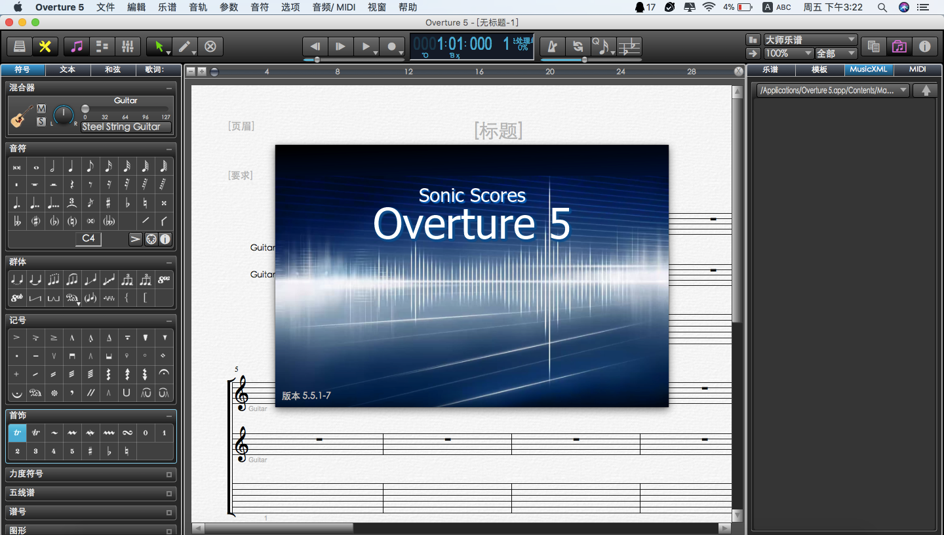Click the yellow wrench tools icon
The height and width of the screenshot is (535, 944).
click(45, 47)
